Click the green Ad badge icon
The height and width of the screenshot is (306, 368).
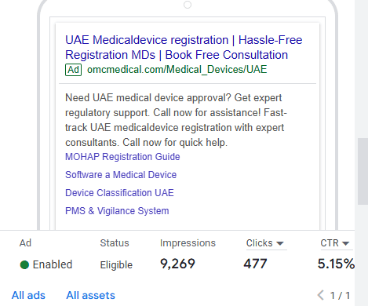pos(73,70)
